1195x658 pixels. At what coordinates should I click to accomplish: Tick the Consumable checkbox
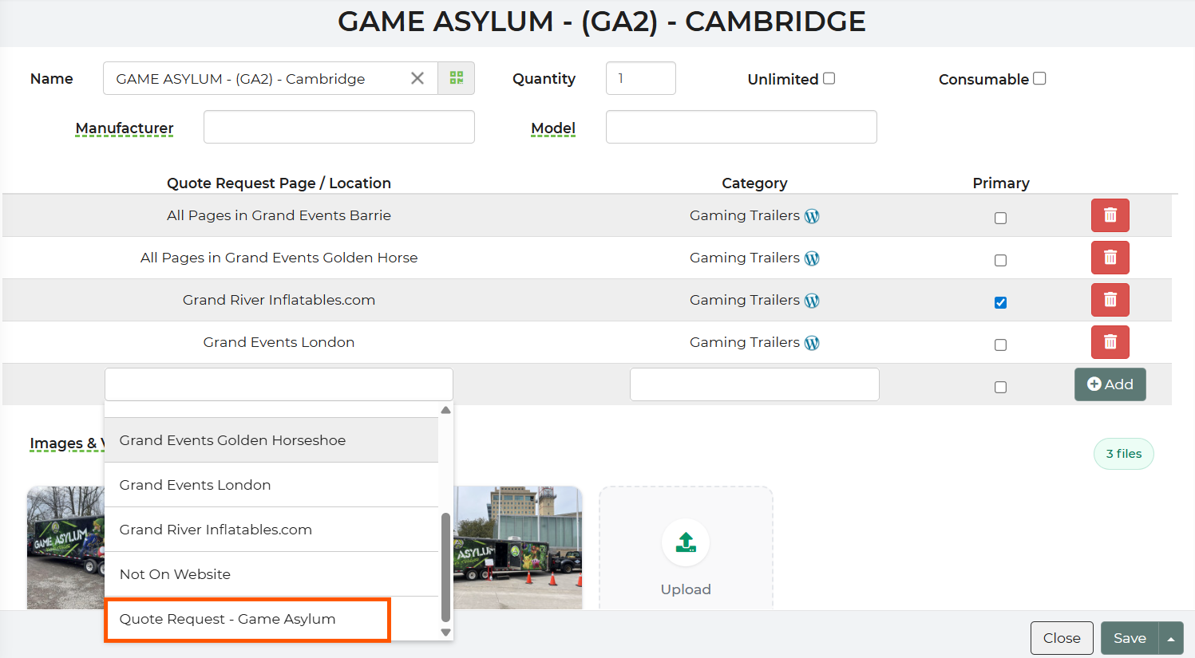(1039, 78)
